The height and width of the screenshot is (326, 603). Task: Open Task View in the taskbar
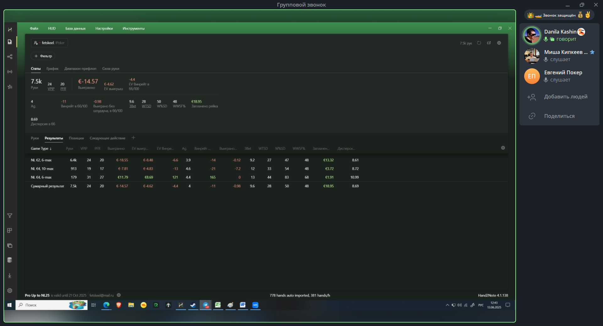94,305
